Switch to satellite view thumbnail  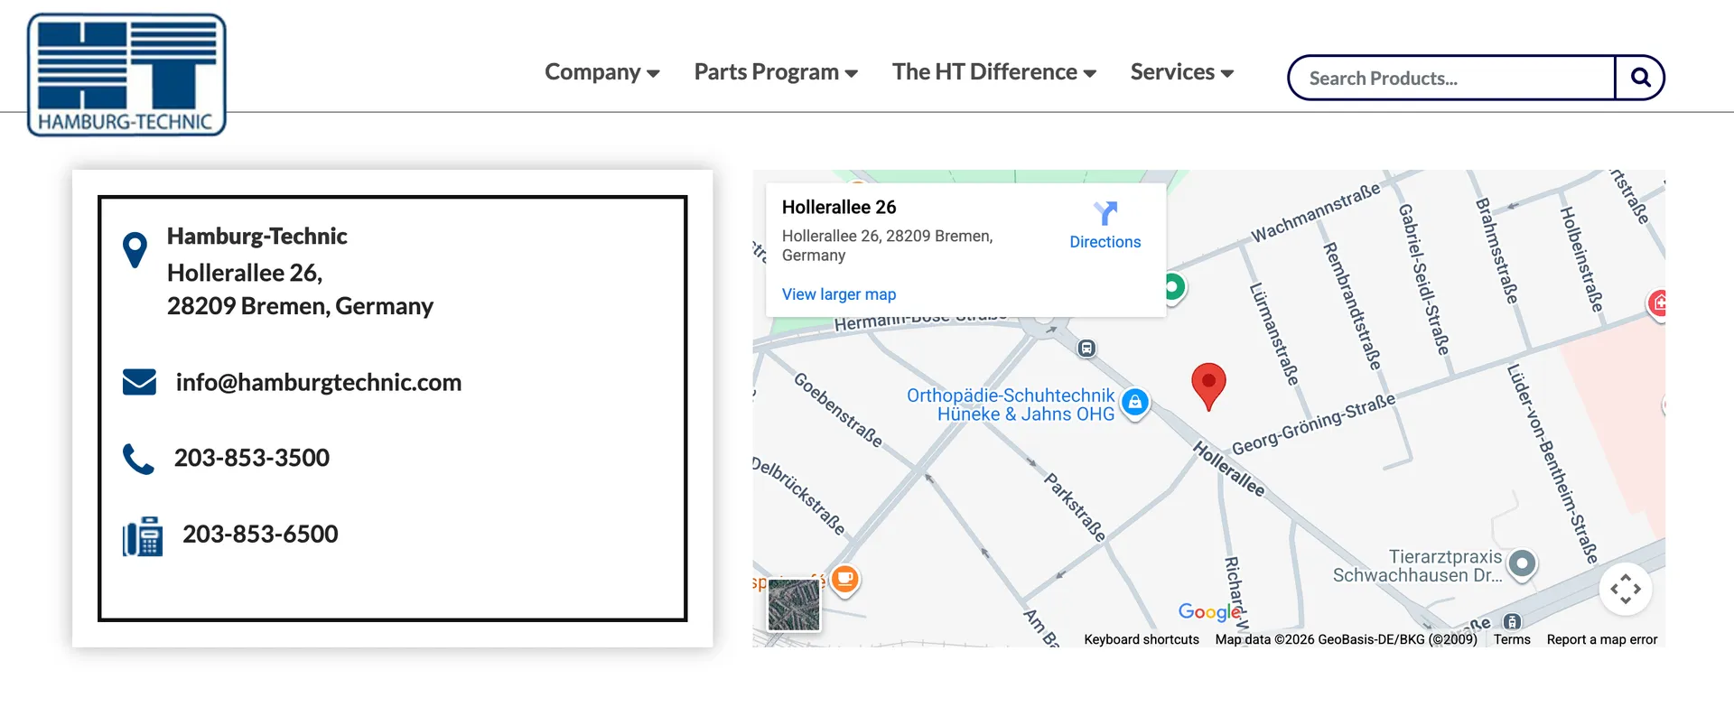[794, 605]
